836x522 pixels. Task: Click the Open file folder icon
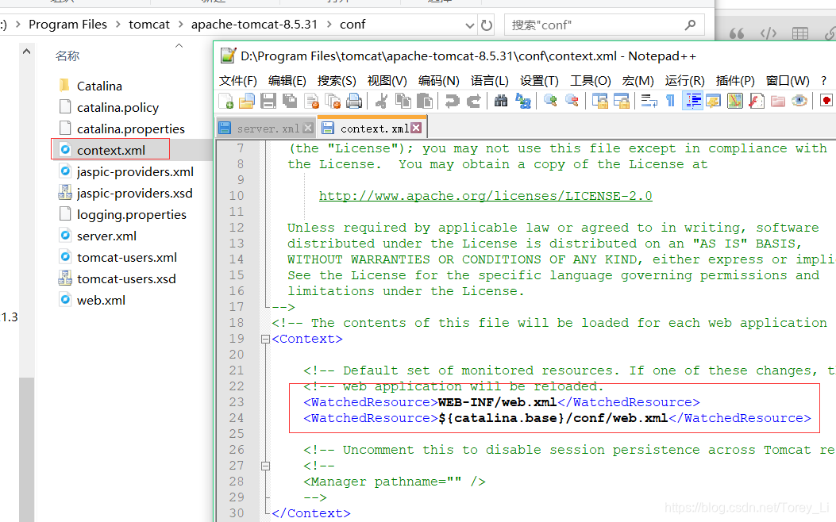click(x=246, y=101)
